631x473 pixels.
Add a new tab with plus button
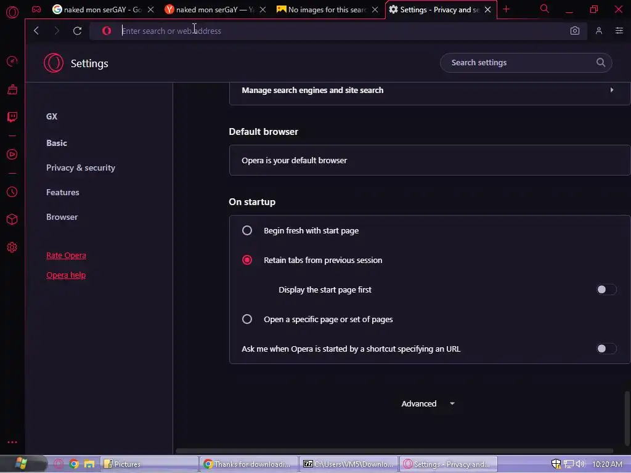click(x=507, y=9)
